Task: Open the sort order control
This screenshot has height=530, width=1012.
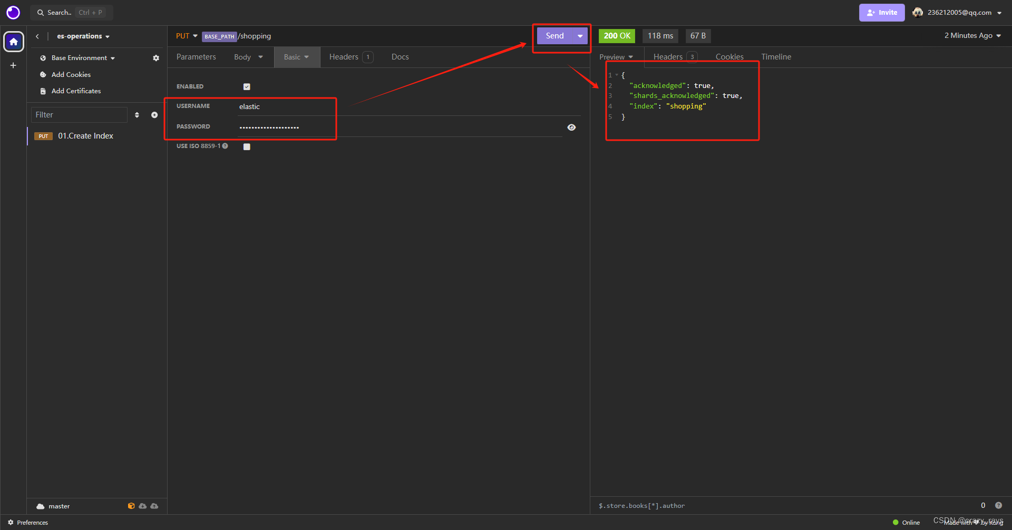Action: pos(137,115)
